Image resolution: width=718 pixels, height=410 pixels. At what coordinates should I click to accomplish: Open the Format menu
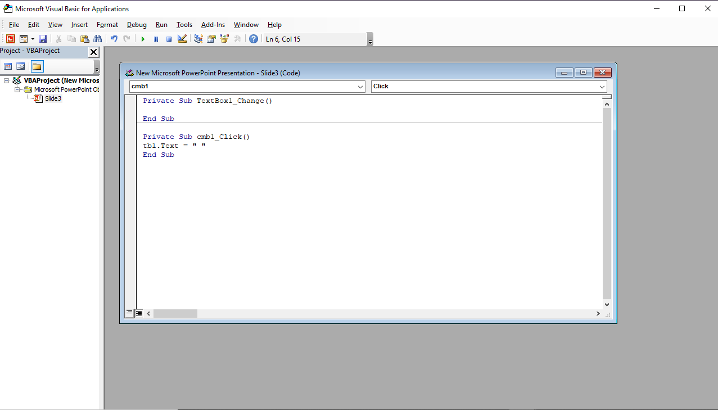click(x=107, y=25)
